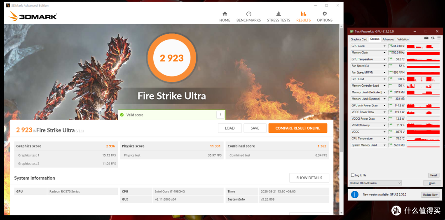This screenshot has width=445, height=220.
Task: Select the Sensors tab in GPU-Z
Action: 375,39
